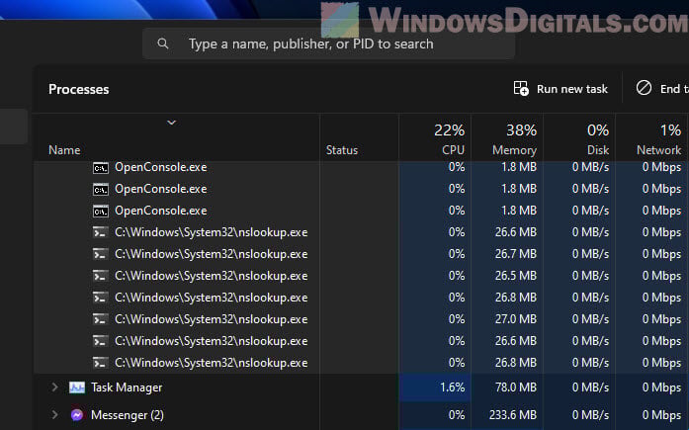Select the Messenger (2) process row
This screenshot has height=430, width=689.
coord(361,414)
